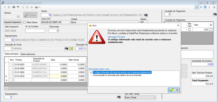218x102 pixels.
Task: Click the Qtde column header
Action: pos(58,60)
